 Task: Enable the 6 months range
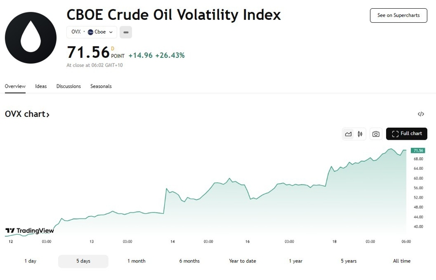click(x=189, y=261)
